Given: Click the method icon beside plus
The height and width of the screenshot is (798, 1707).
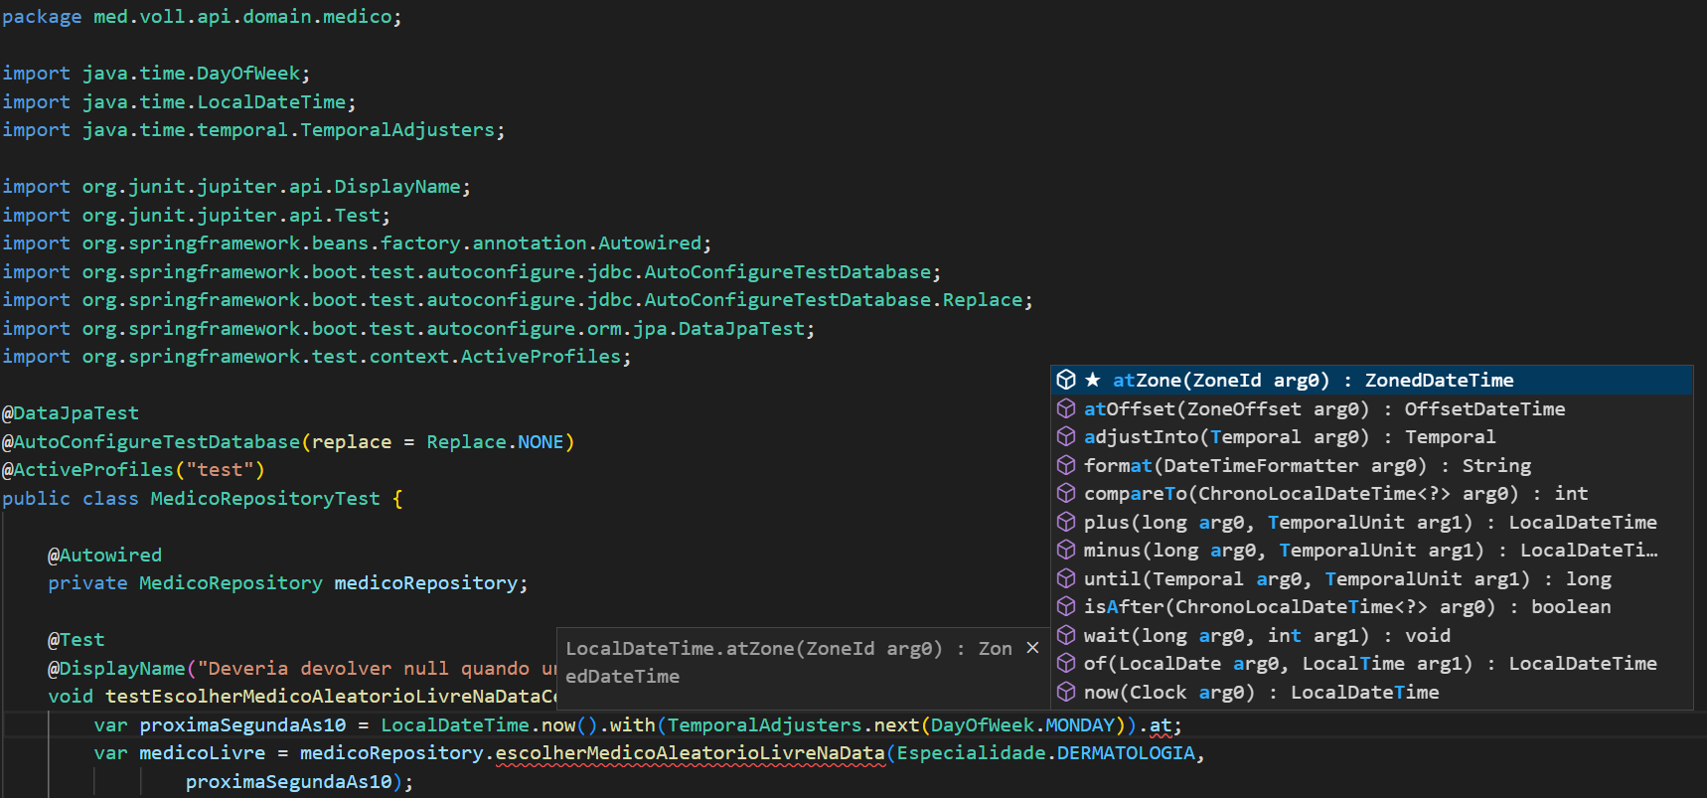Looking at the screenshot, I should (x=1066, y=522).
